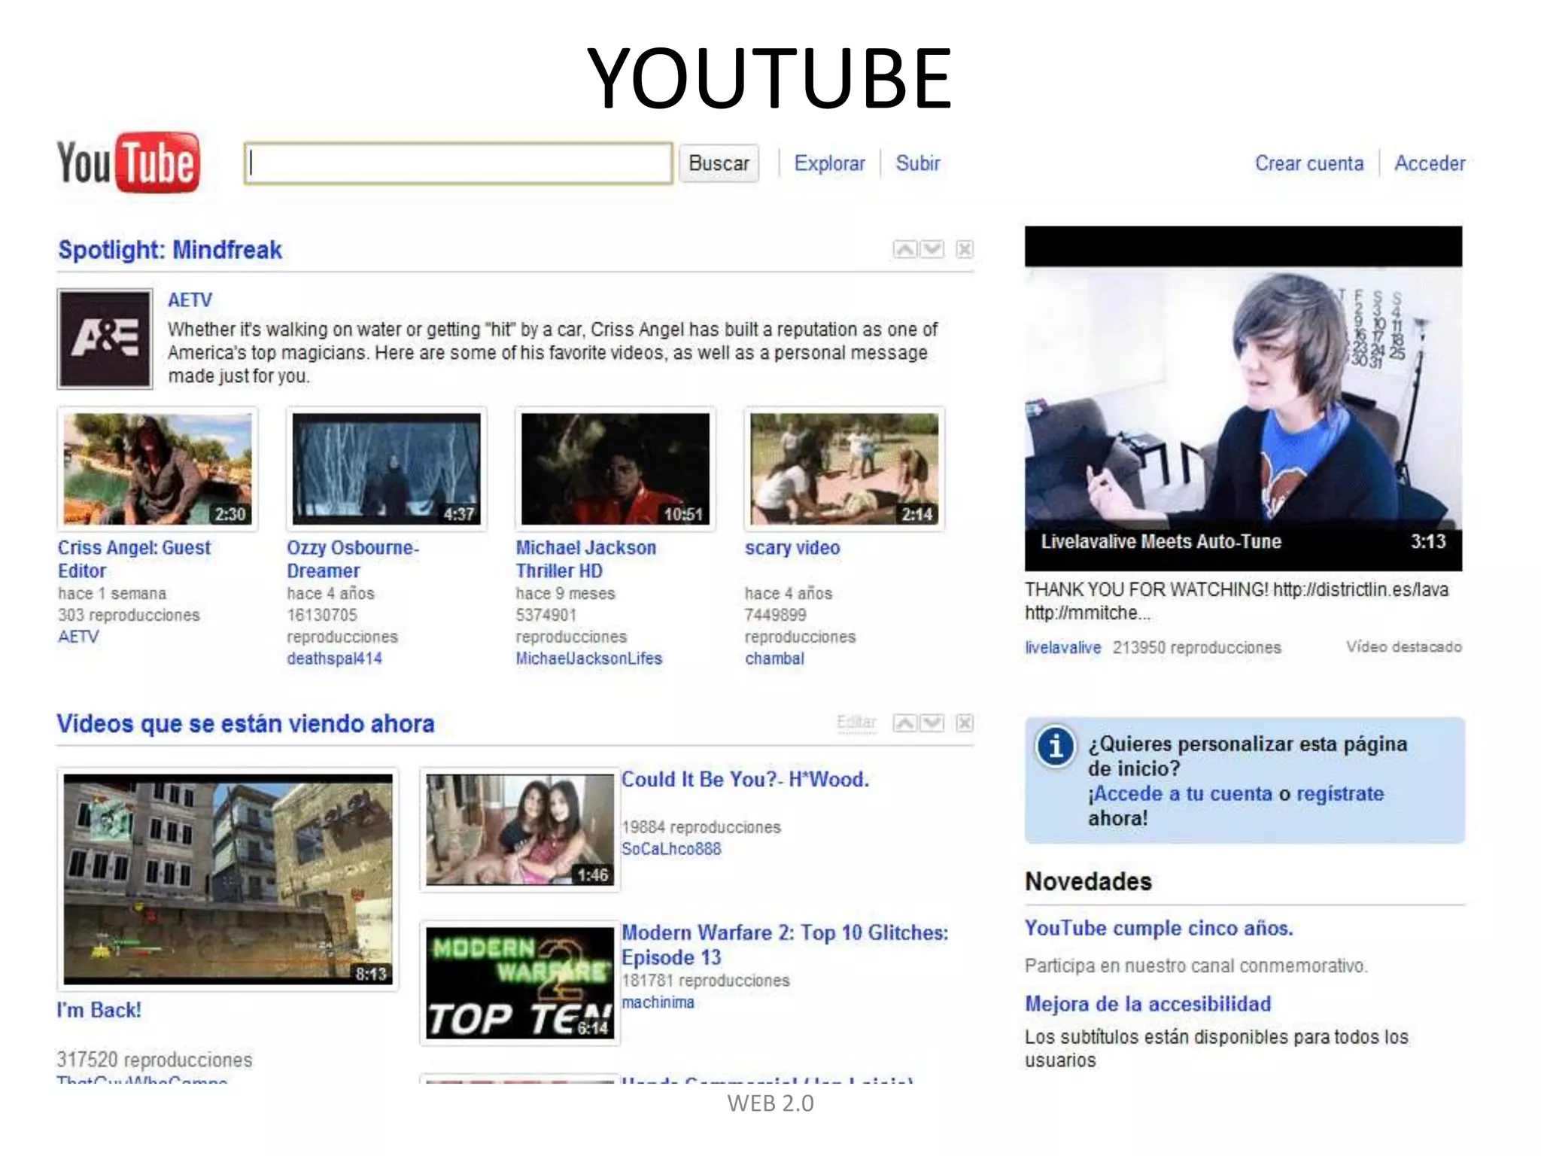
Task: Open SoCaLhco888 uploader link
Action: click(671, 849)
